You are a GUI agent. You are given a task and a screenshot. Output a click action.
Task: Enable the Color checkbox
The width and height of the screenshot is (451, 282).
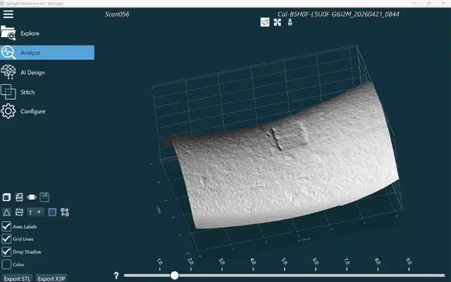[x=6, y=265]
